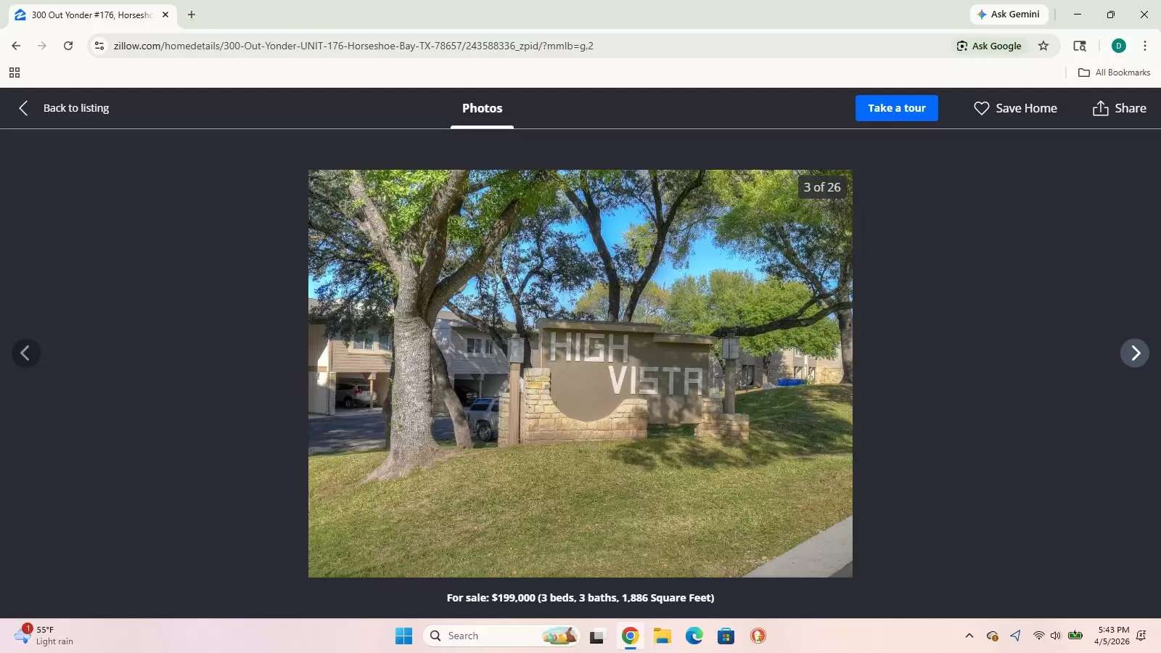The height and width of the screenshot is (653, 1161).
Task: Click the Back to listing arrow
Action: (x=23, y=108)
